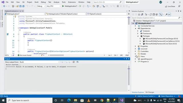183x103 pixels.
Task: Toggle pin on FlipkartContext.cs tab
Action: coord(20,11)
